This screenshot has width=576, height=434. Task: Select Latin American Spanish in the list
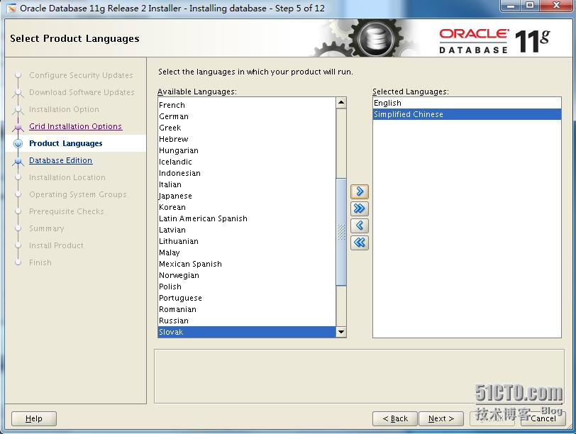tap(246, 219)
